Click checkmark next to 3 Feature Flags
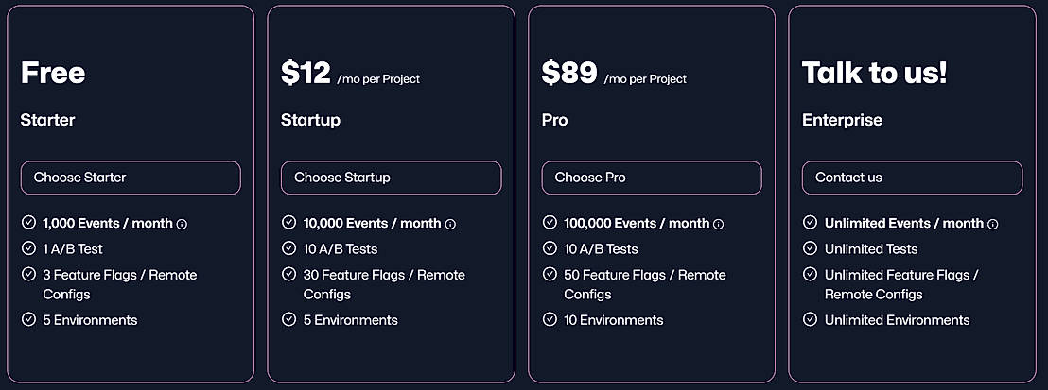 coord(28,274)
